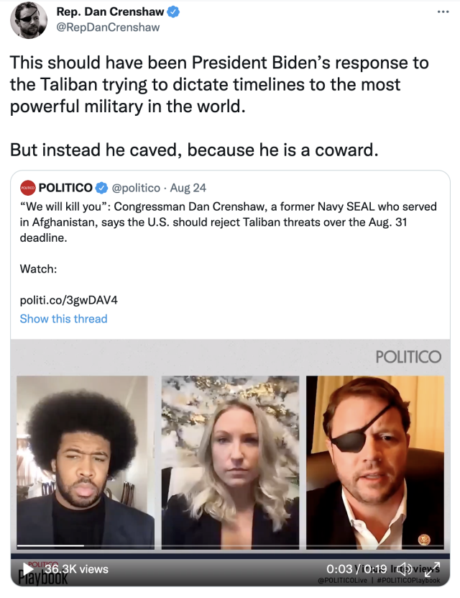This screenshot has height=598, width=460.
Task: Open the politi.co/3gwDAV4 link
Action: 68,300
